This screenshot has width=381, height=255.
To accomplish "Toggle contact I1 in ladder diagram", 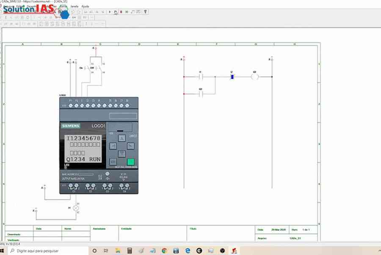I will point(201,77).
